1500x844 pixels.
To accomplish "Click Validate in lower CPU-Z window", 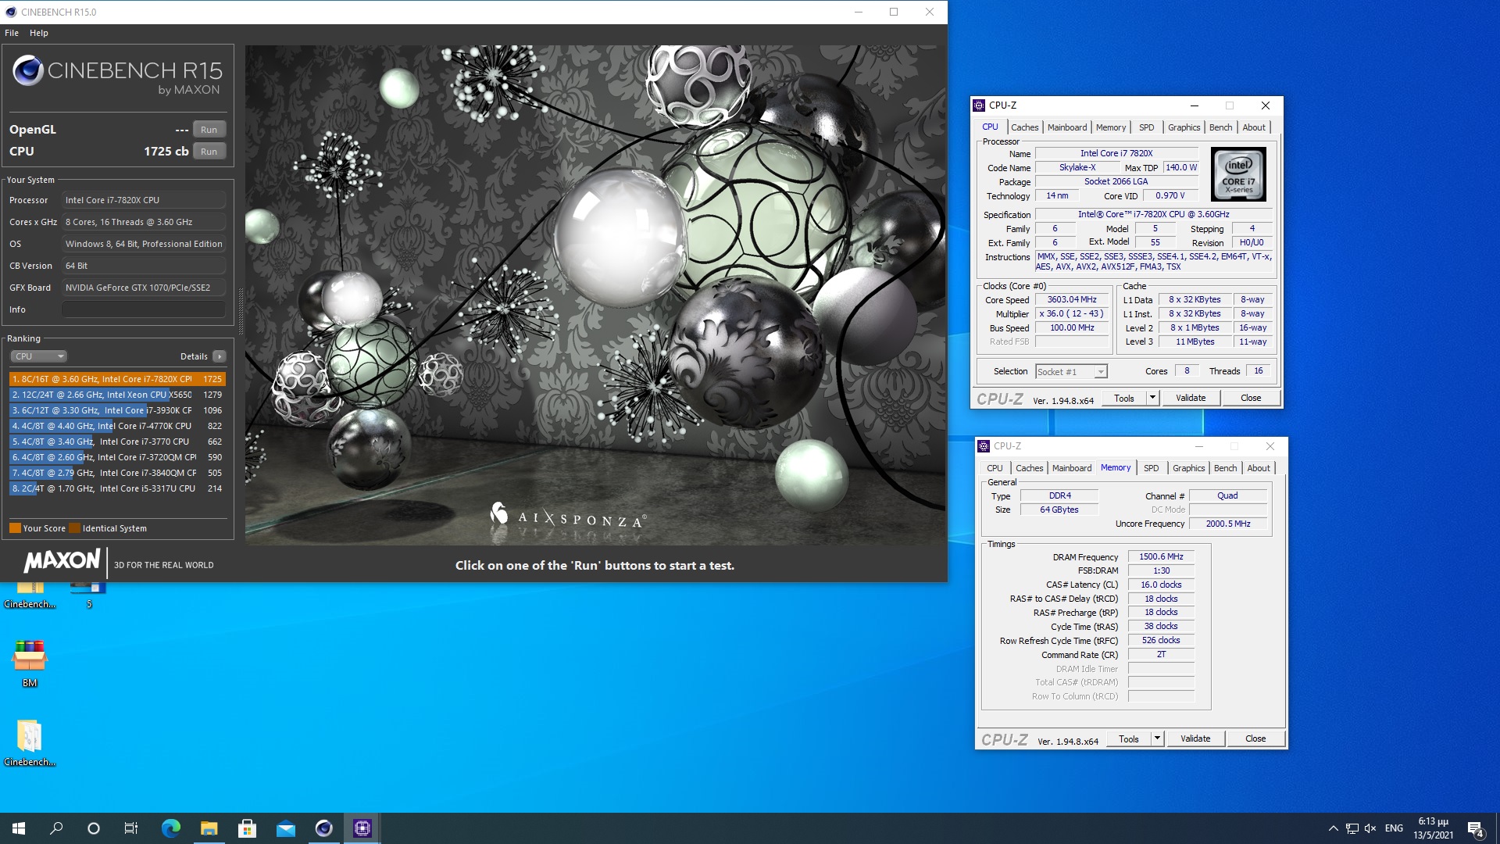I will click(x=1195, y=738).
